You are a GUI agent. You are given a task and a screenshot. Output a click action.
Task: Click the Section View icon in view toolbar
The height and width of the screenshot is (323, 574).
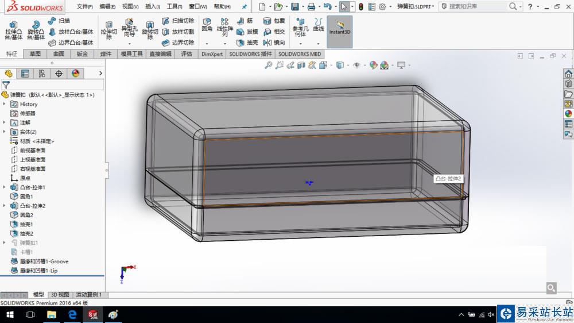tap(301, 66)
